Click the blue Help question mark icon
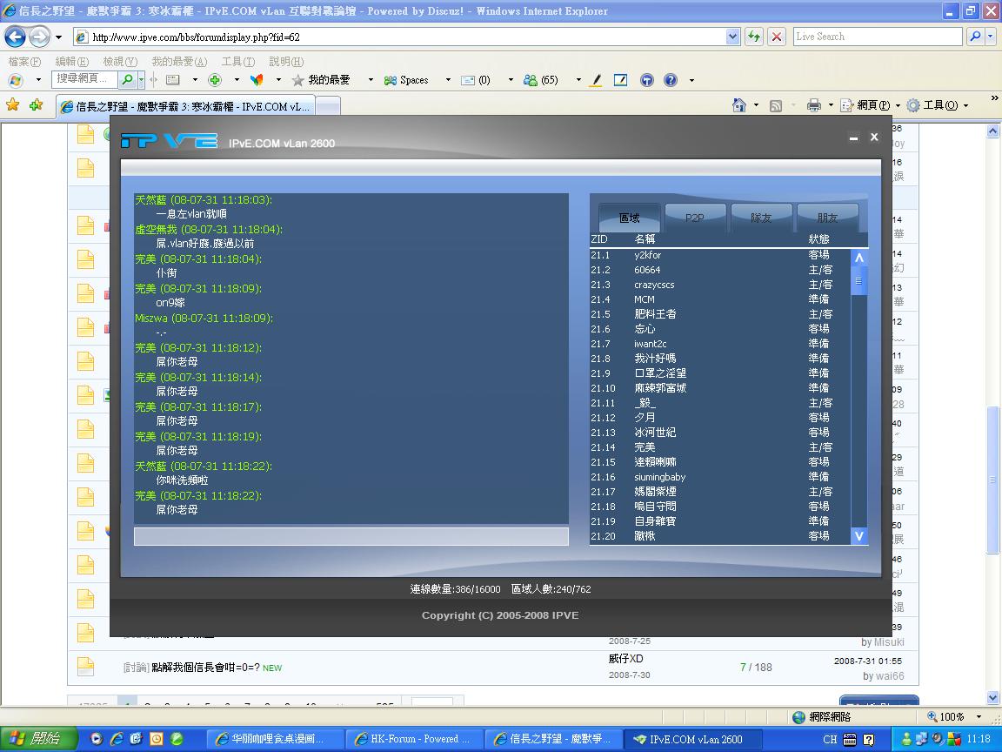 [x=670, y=80]
